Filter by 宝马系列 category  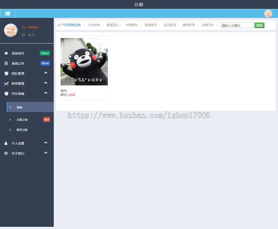[x=170, y=25]
